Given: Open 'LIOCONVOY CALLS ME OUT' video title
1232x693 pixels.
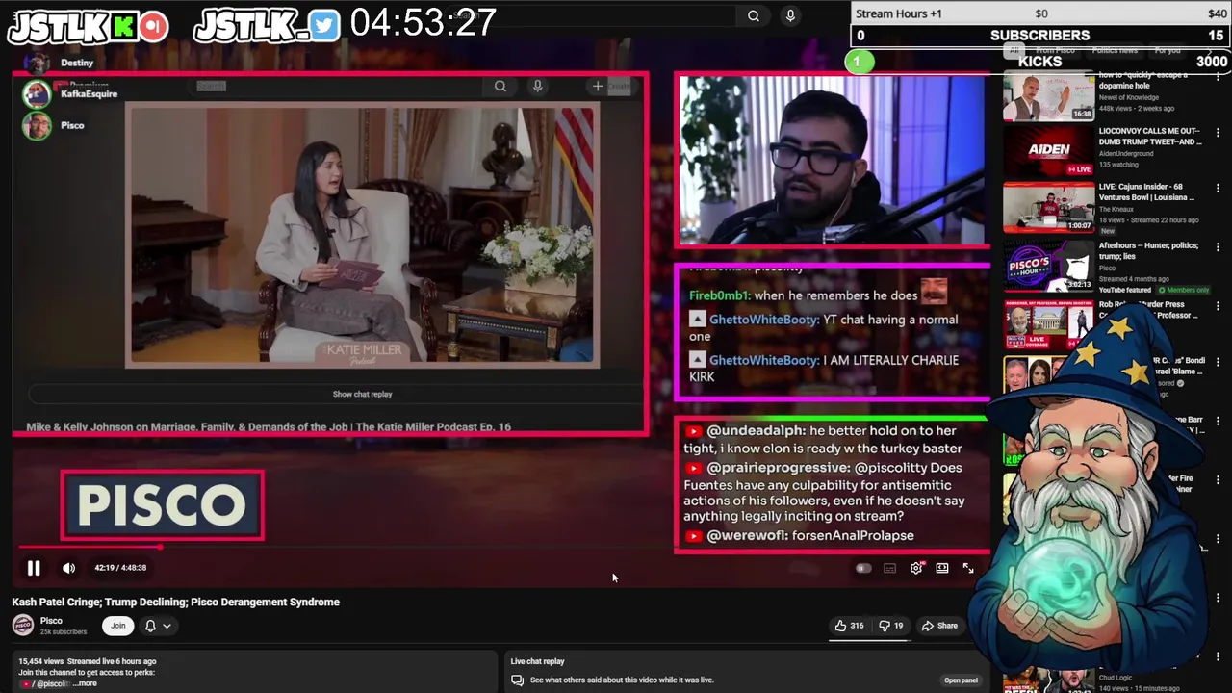Looking at the screenshot, I should pyautogui.click(x=1150, y=136).
